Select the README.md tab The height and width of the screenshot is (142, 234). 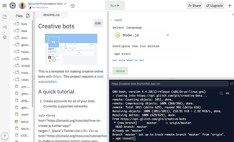tap(51, 15)
